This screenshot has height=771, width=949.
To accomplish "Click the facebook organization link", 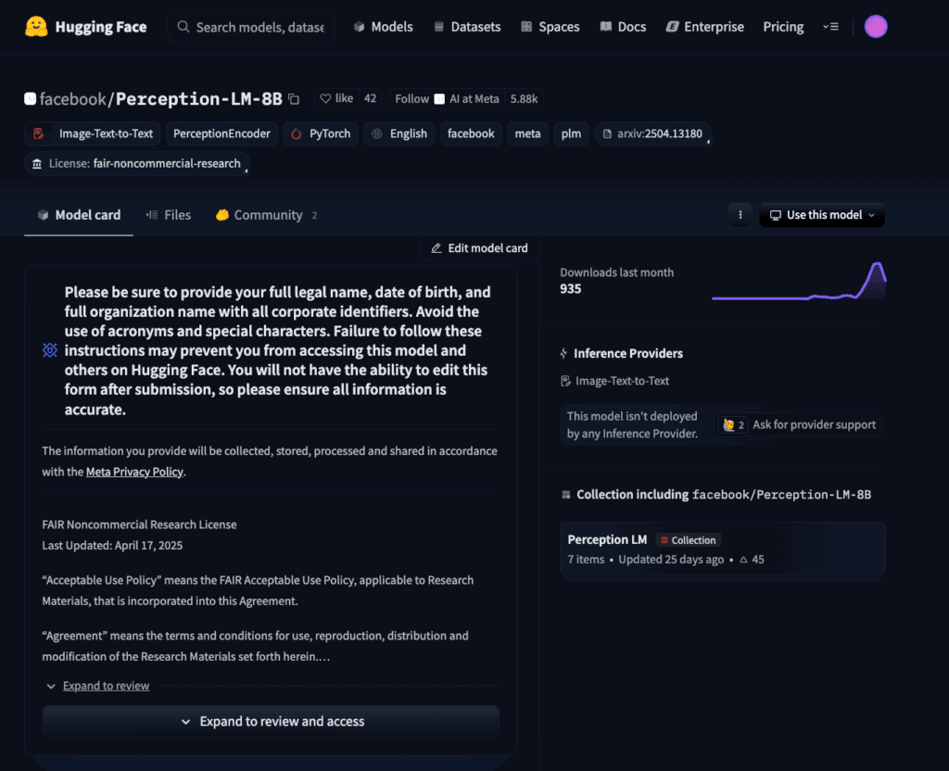I will coord(72,98).
